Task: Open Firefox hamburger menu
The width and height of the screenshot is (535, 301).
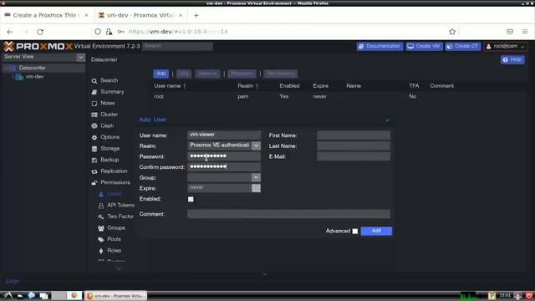Action: [525, 32]
